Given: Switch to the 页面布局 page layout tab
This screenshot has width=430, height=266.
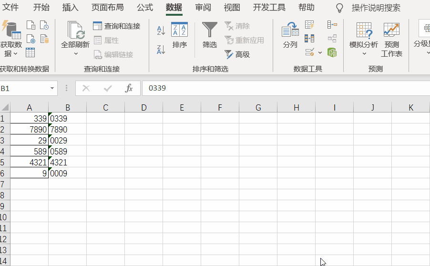Looking at the screenshot, I should (x=107, y=8).
